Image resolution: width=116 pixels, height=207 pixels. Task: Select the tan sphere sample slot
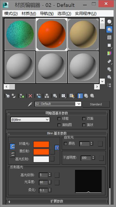tap(83, 34)
